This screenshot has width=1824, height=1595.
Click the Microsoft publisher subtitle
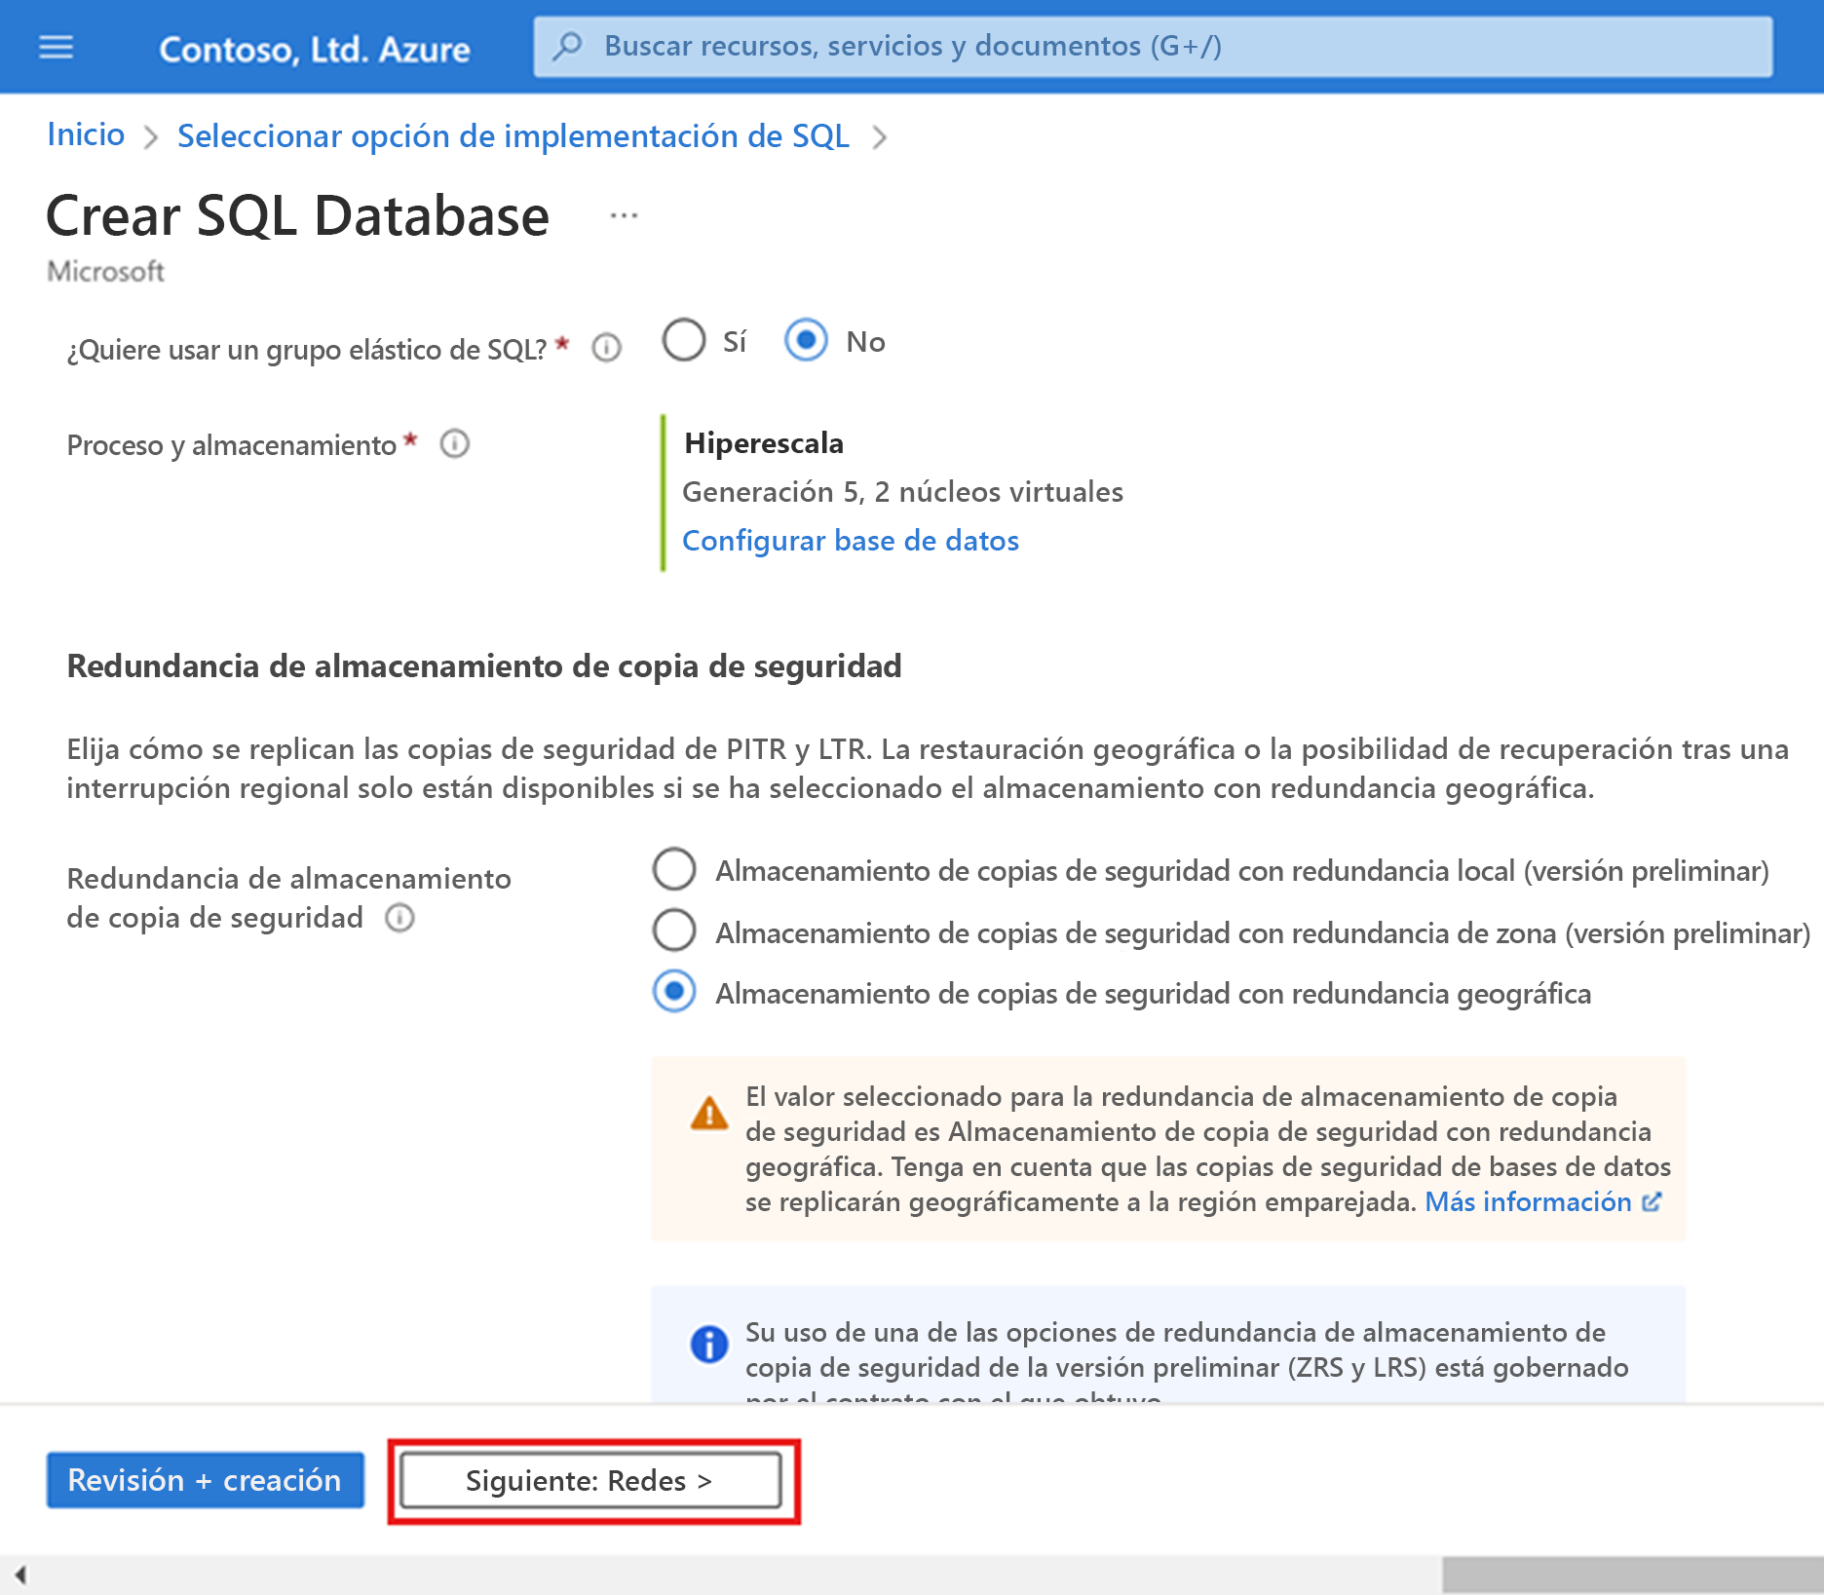pos(106,271)
